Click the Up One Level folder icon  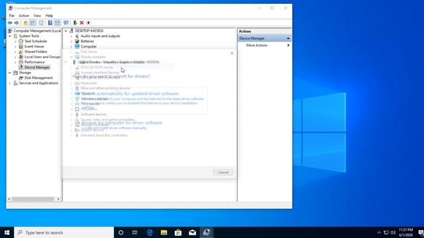tap(25, 23)
